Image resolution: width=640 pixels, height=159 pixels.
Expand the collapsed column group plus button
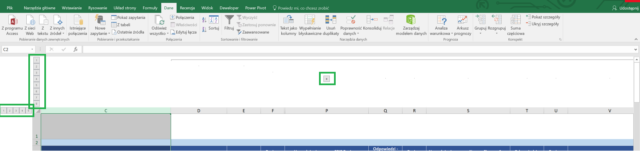coord(327,79)
